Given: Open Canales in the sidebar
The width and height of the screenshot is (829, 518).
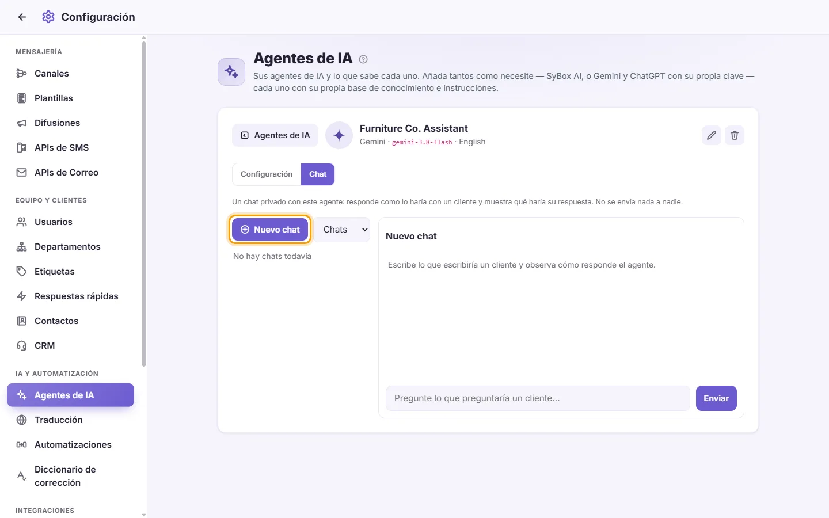Looking at the screenshot, I should tap(70, 74).
